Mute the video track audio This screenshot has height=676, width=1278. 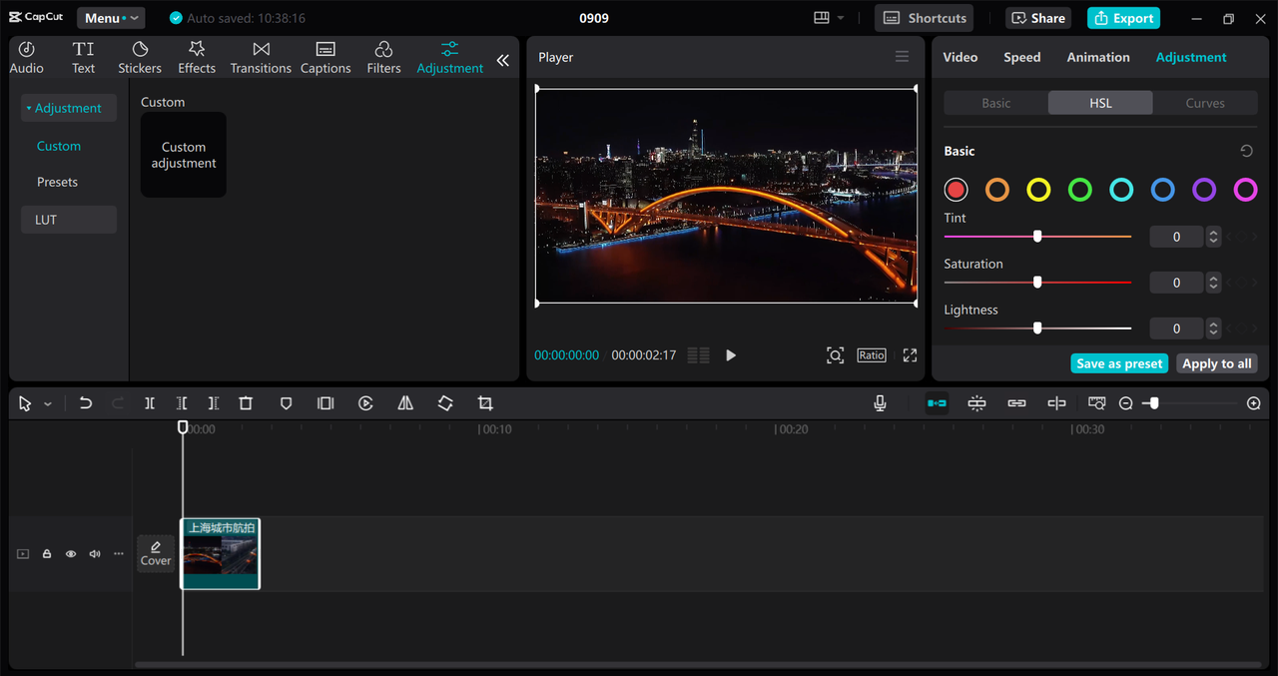click(x=95, y=554)
